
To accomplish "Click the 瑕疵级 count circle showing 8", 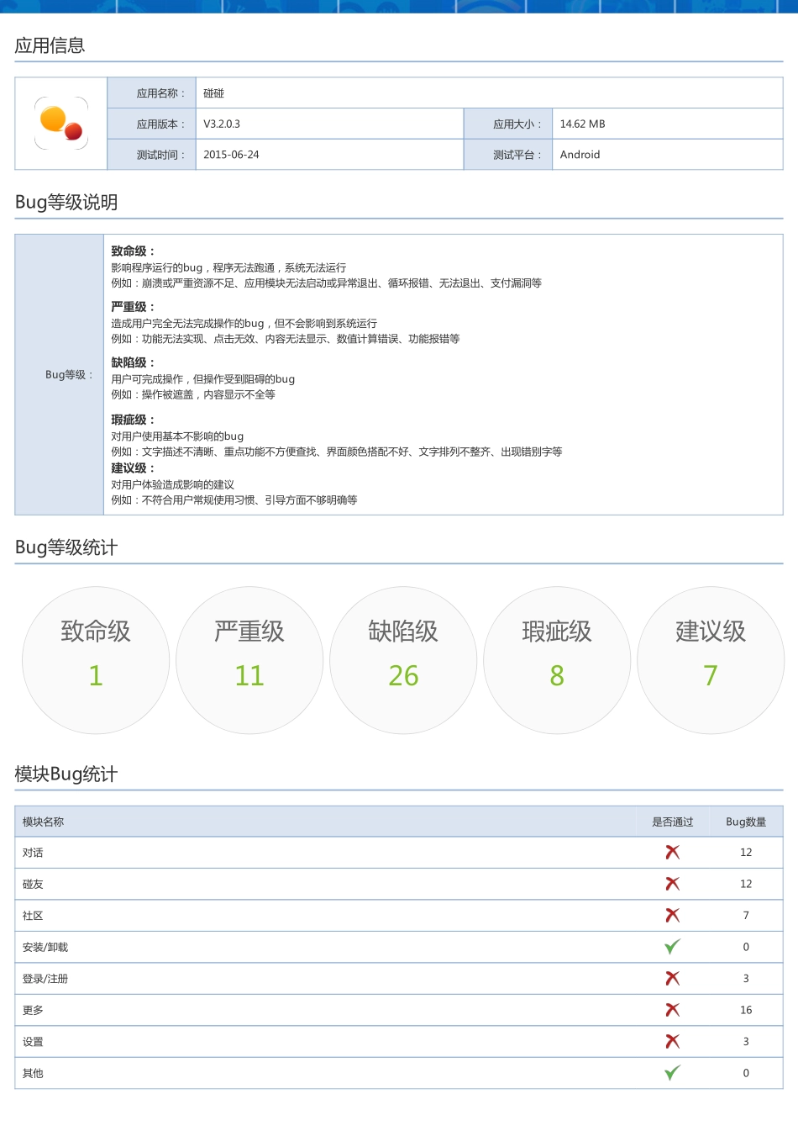I will coord(557,660).
